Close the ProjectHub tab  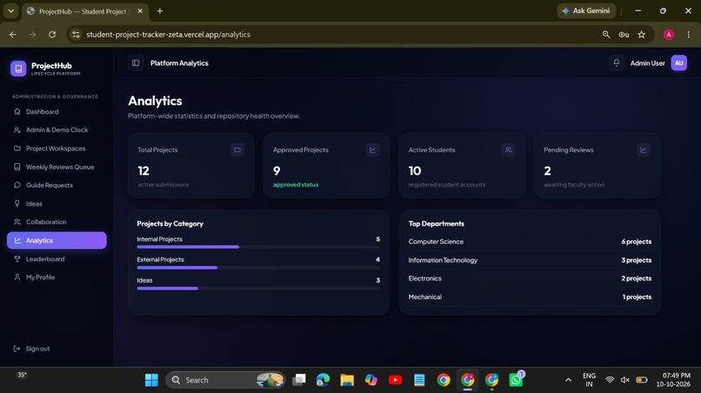click(x=140, y=11)
